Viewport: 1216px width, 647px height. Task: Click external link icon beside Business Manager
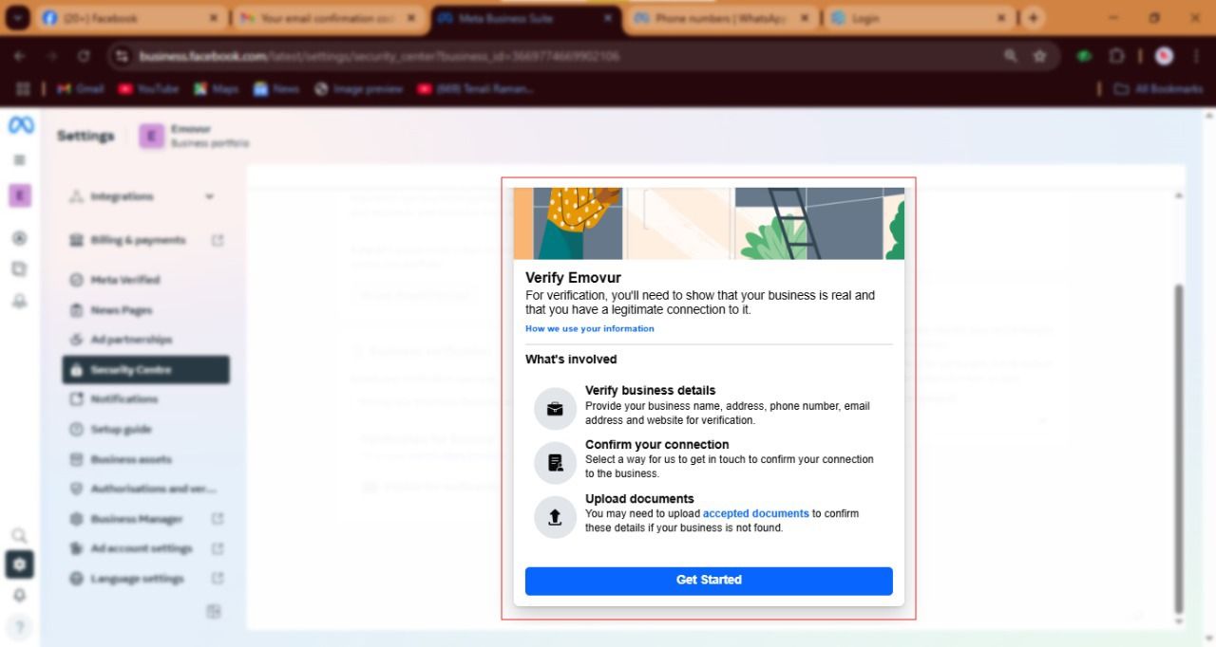coord(218,519)
